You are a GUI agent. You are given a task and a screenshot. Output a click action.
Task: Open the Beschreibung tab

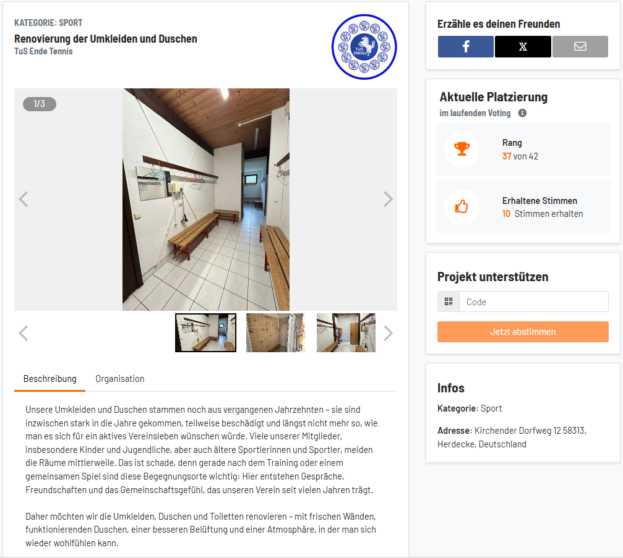[50, 379]
